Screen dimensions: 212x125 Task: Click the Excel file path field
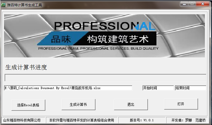click(x=68, y=88)
